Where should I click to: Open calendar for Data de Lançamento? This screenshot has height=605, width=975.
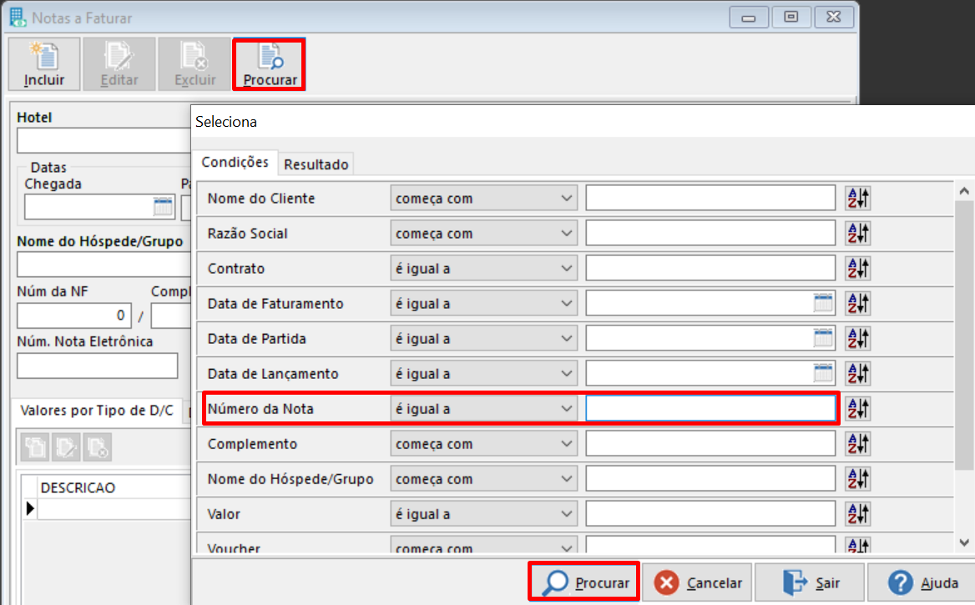(x=823, y=374)
